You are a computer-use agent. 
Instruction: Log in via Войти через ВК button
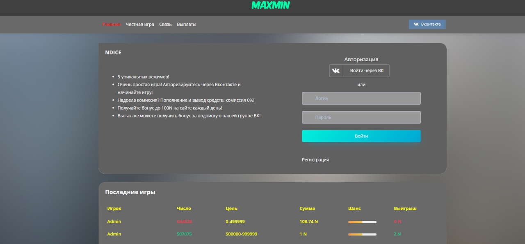coord(359,71)
